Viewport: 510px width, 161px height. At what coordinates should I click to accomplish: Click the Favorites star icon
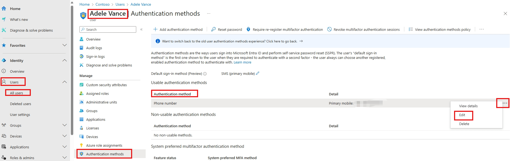[4, 45]
